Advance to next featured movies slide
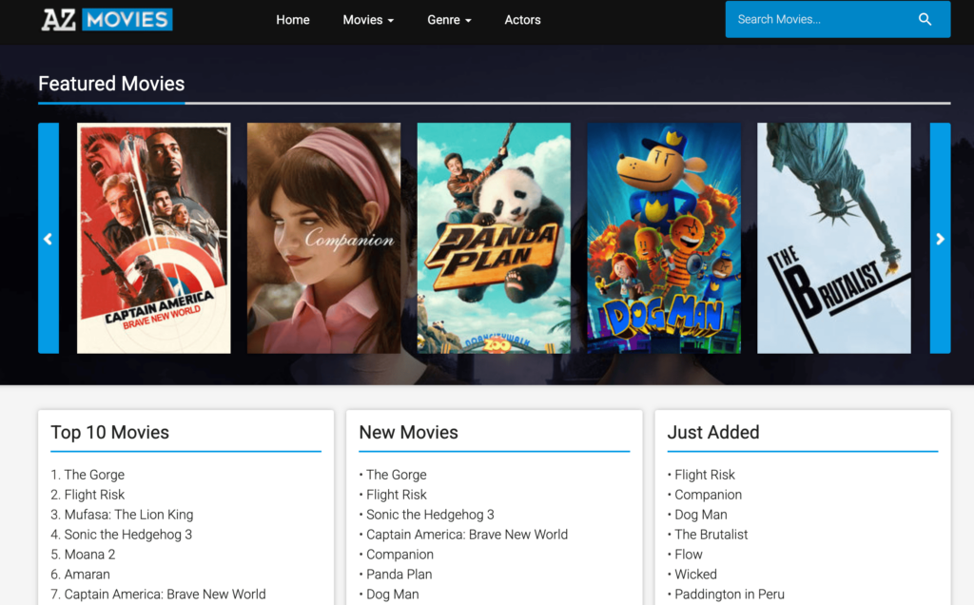 [940, 239]
